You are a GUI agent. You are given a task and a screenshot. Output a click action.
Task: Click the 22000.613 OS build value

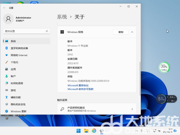point(73,72)
